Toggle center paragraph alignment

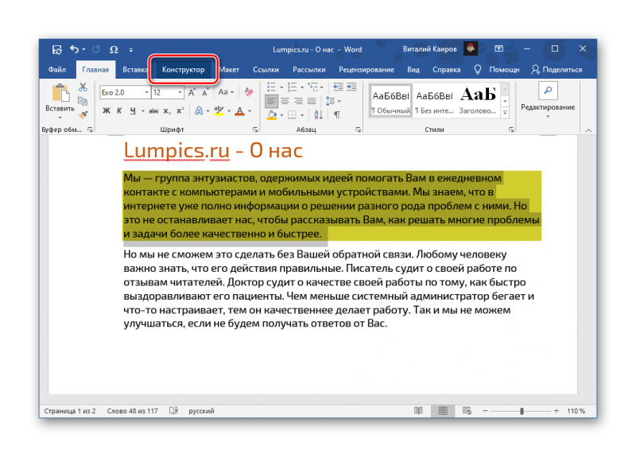click(x=285, y=101)
